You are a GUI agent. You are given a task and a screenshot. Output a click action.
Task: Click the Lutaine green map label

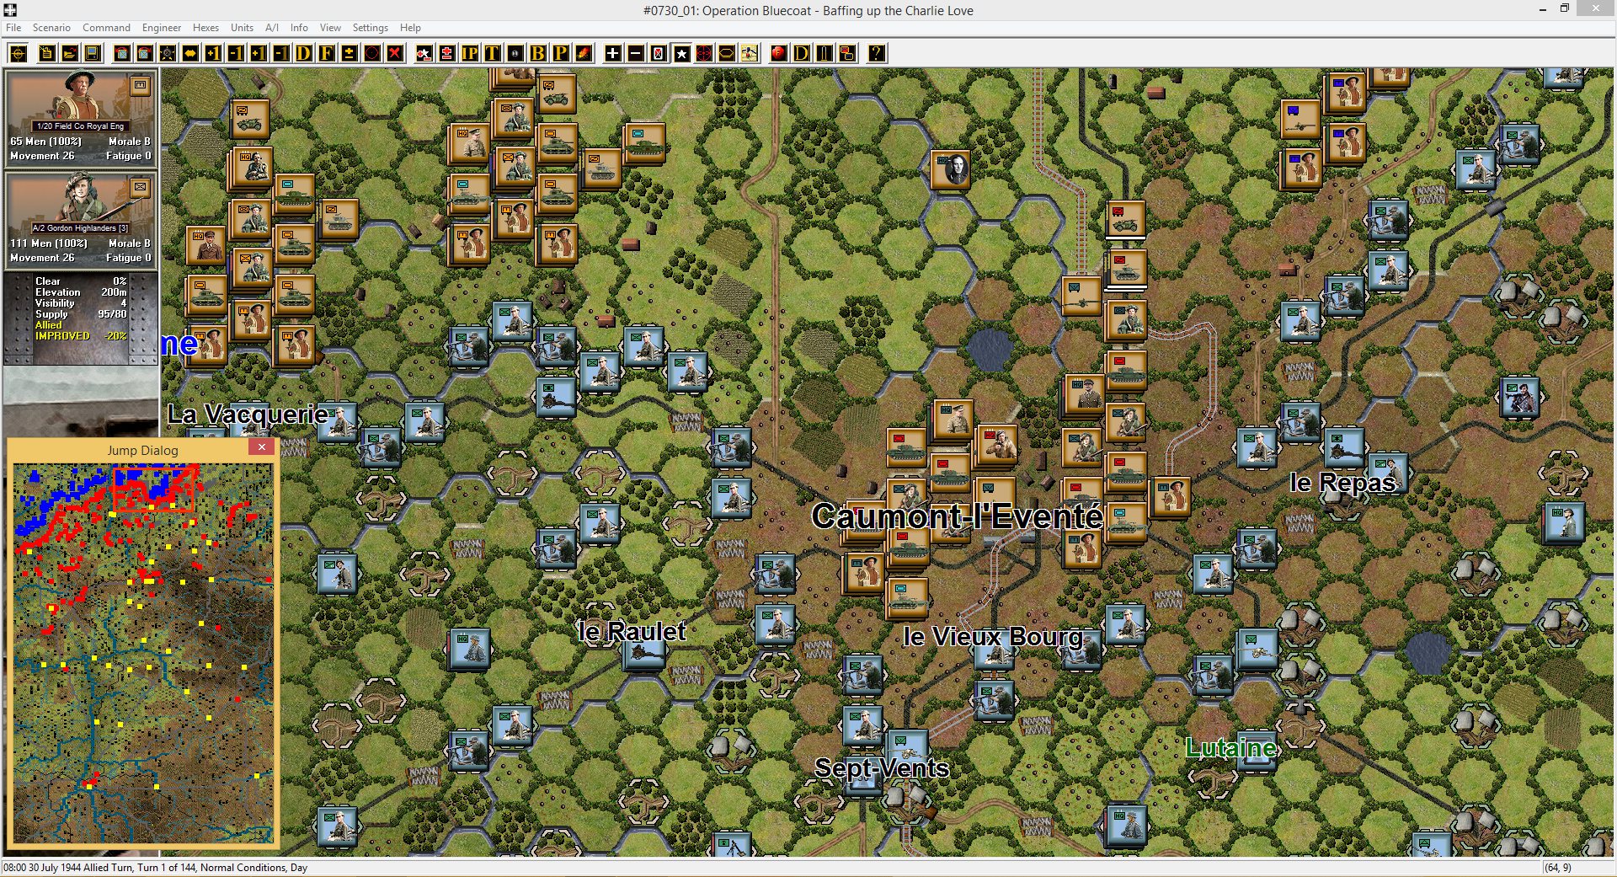coord(1230,747)
